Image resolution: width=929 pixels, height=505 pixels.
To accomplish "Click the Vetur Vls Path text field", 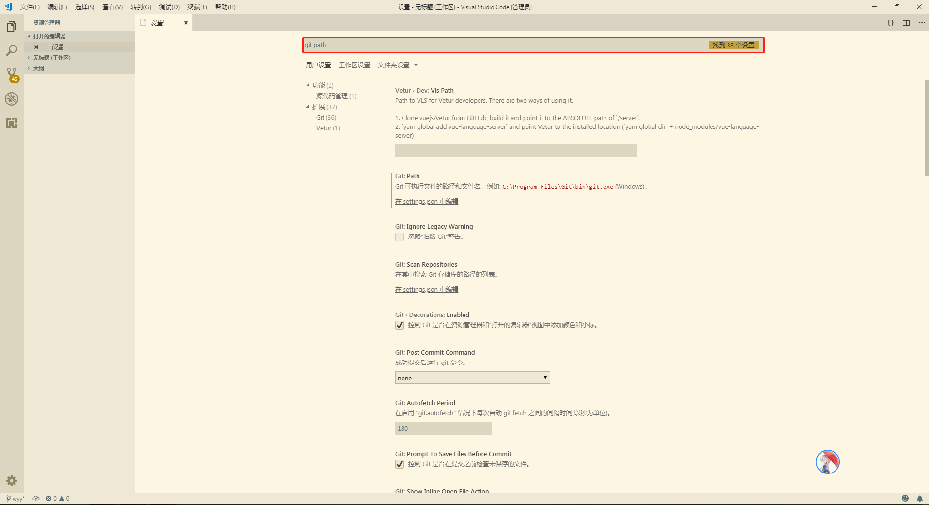I will (516, 151).
